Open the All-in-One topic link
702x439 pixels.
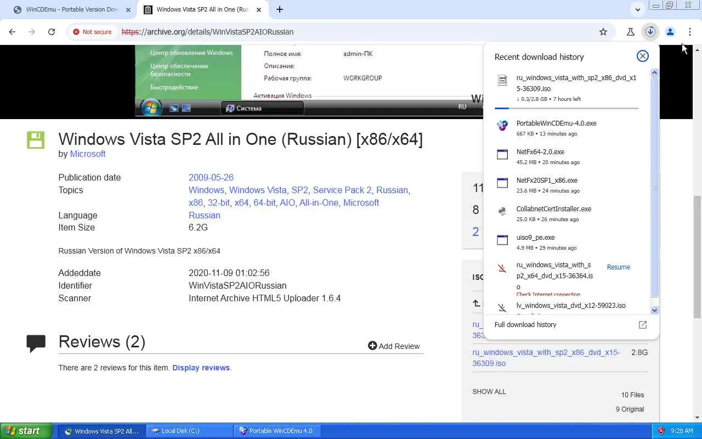pyautogui.click(x=319, y=203)
